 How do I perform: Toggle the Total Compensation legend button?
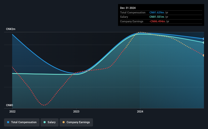click(22, 122)
